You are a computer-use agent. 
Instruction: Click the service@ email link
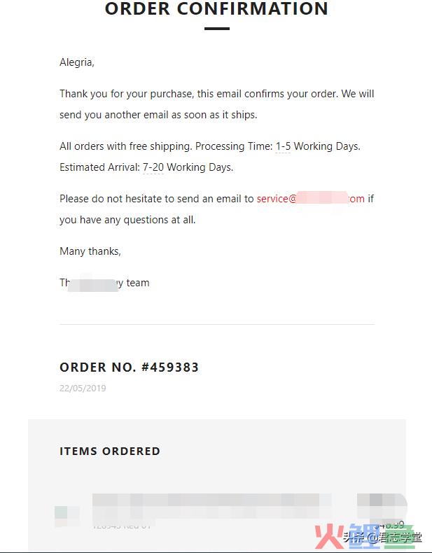(310, 199)
